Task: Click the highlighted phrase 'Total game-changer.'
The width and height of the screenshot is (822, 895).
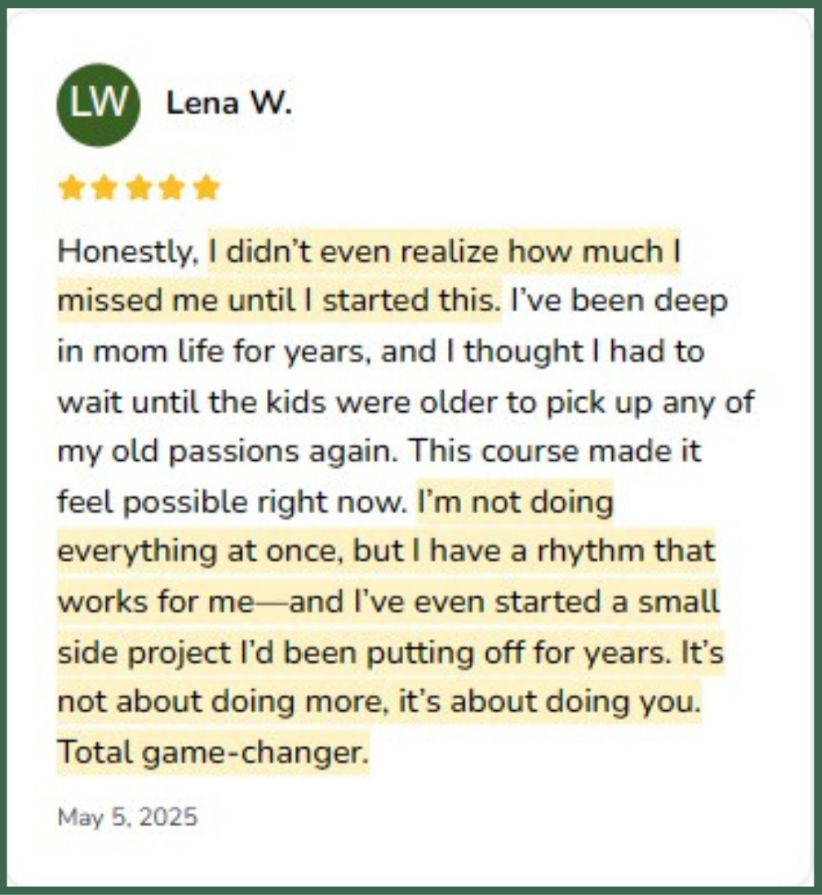Action: tap(213, 752)
